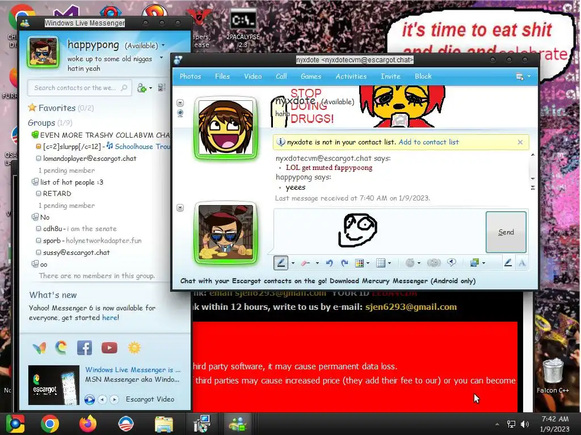Viewport: 581px width, 435px height.
Task: Open the Games menu
Action: click(x=311, y=76)
